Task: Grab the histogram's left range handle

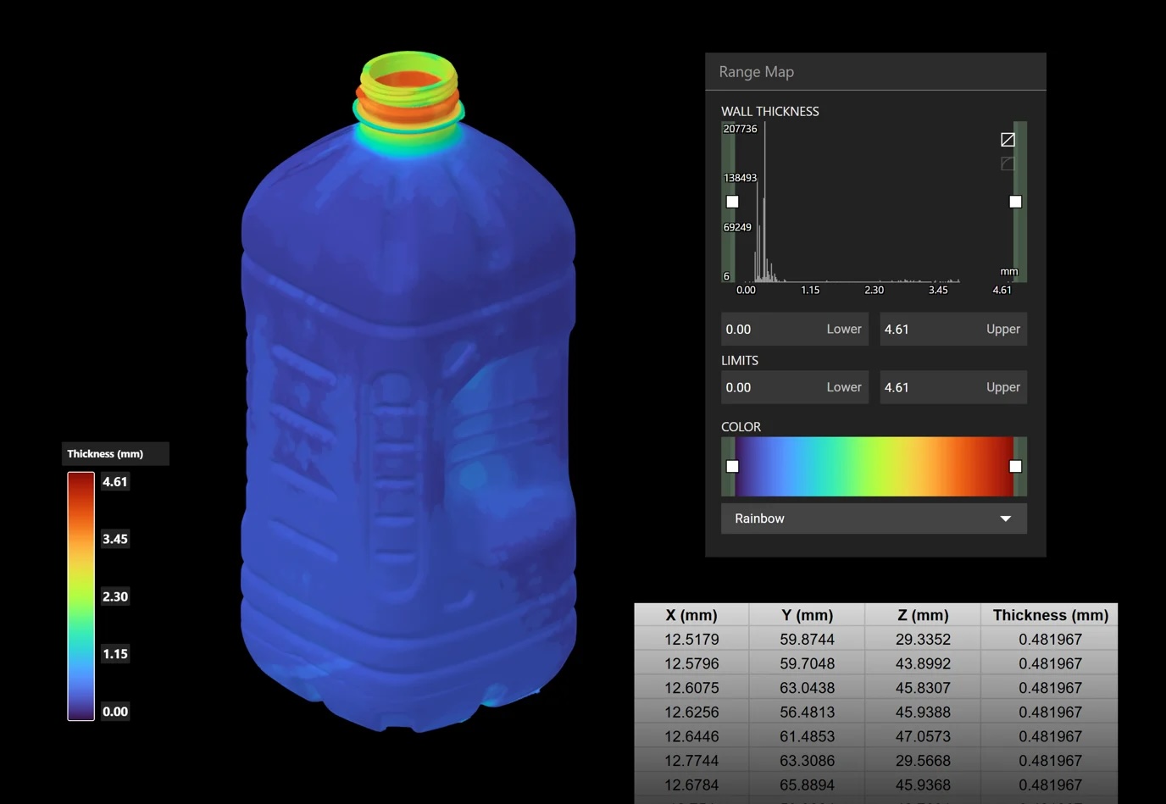Action: (x=733, y=202)
